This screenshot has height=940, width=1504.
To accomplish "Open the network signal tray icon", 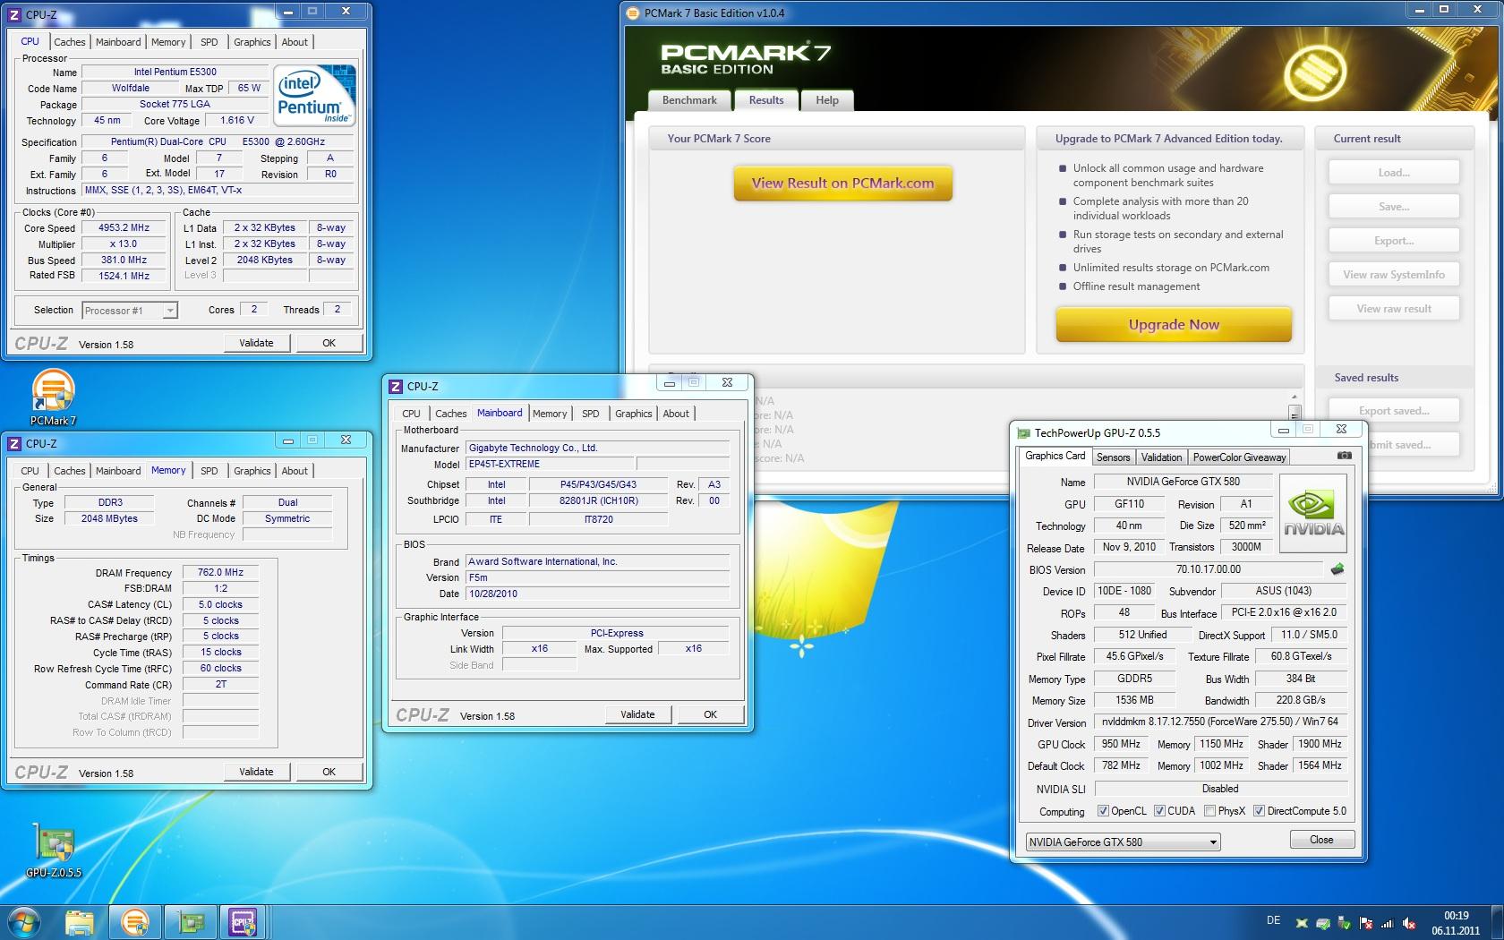I will (1388, 923).
